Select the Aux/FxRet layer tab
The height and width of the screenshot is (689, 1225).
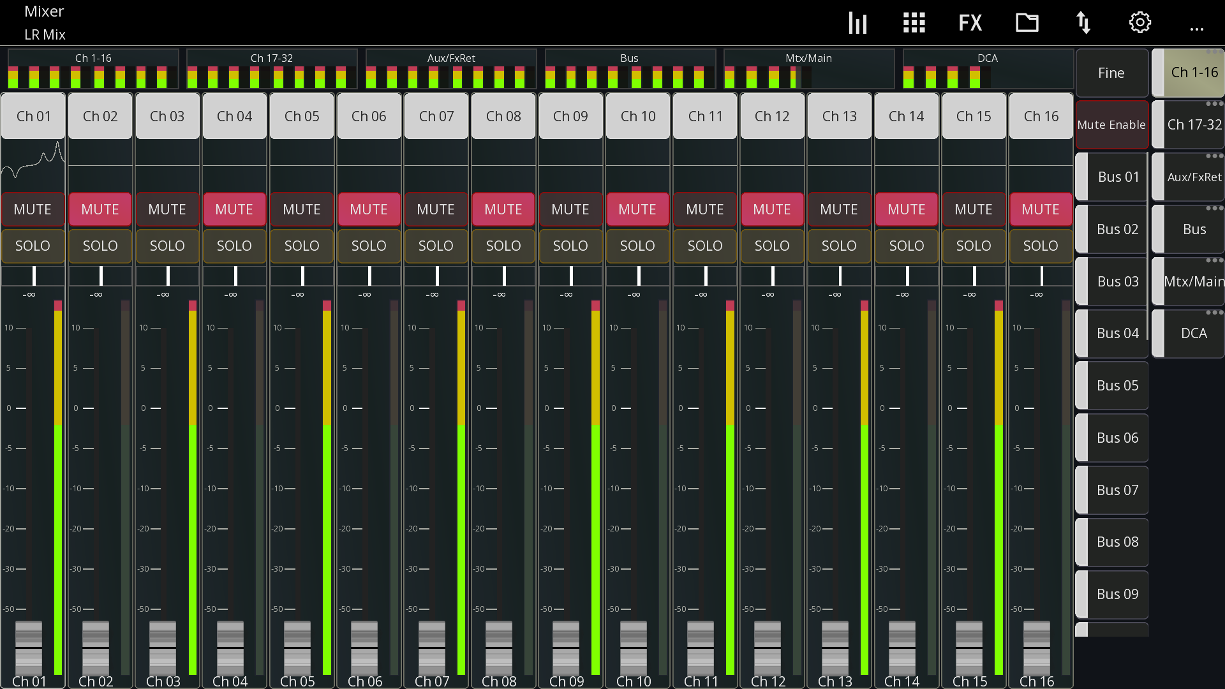1188,177
